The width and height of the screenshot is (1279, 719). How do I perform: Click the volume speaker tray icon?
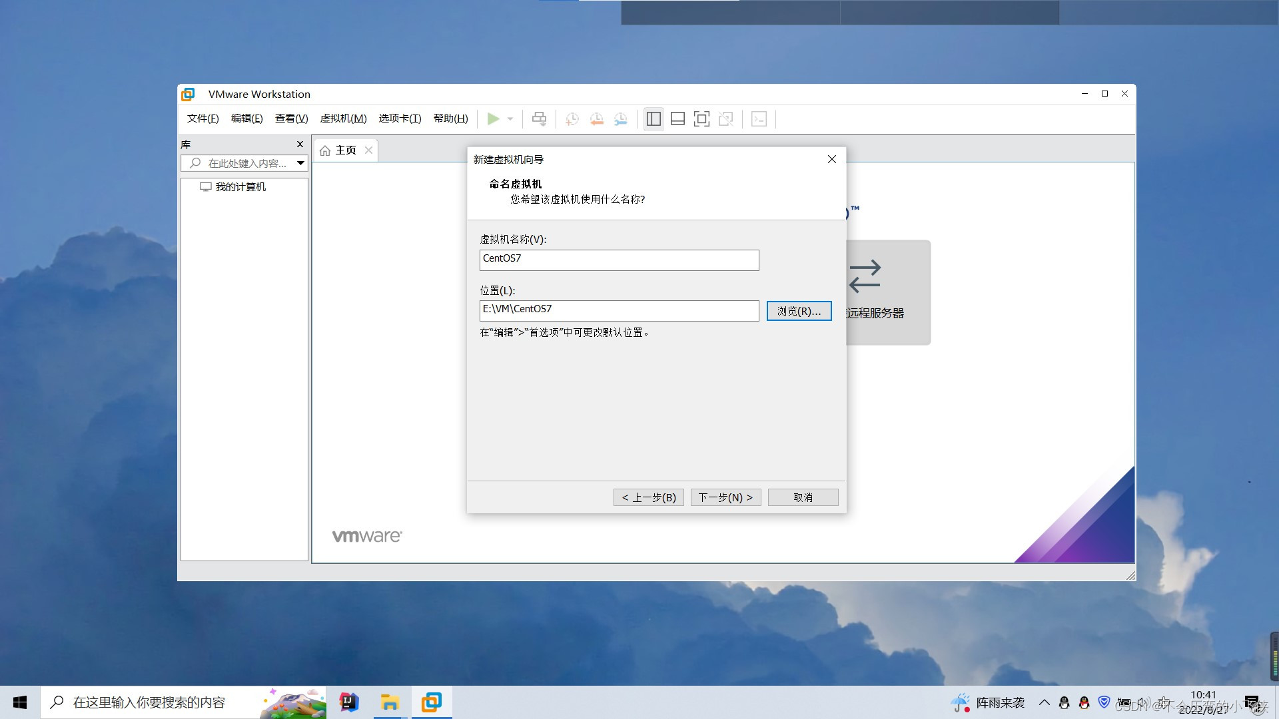point(1143,702)
